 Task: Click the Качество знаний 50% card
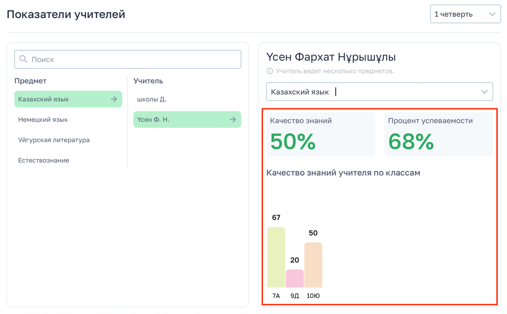(320, 134)
